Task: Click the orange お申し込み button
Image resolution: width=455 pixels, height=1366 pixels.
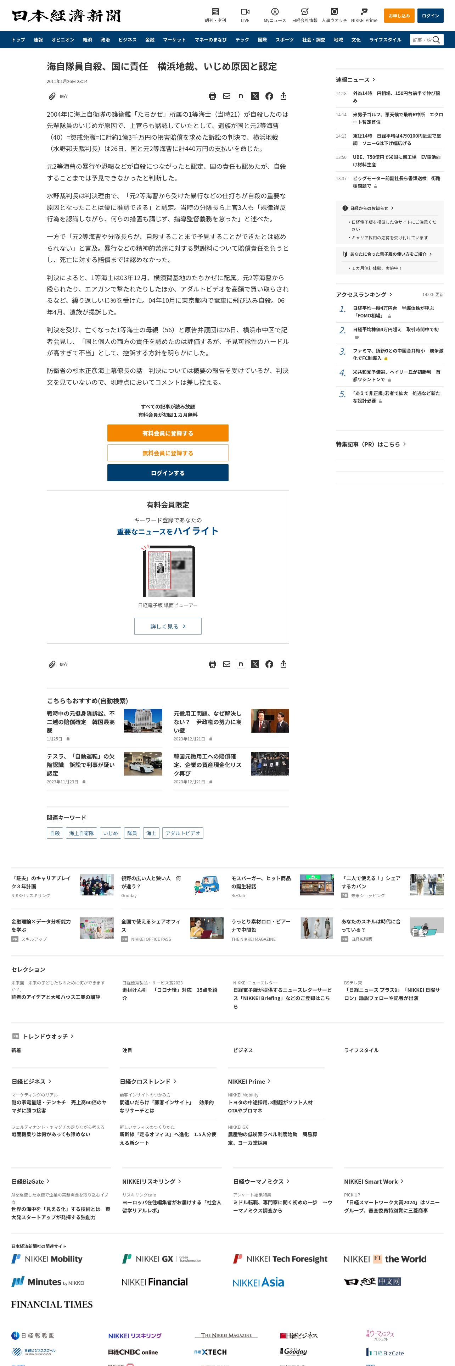Action: point(399,15)
